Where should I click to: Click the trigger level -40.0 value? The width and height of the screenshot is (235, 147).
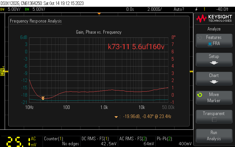222,9
